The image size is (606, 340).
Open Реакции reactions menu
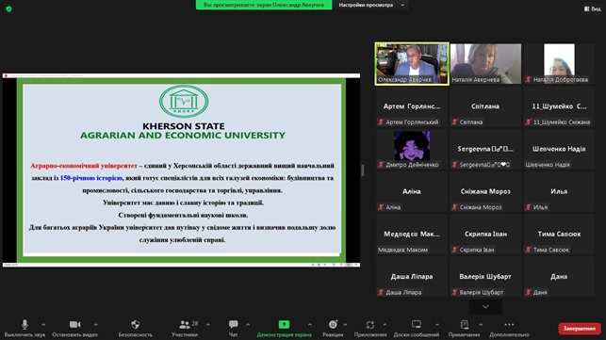(333, 328)
